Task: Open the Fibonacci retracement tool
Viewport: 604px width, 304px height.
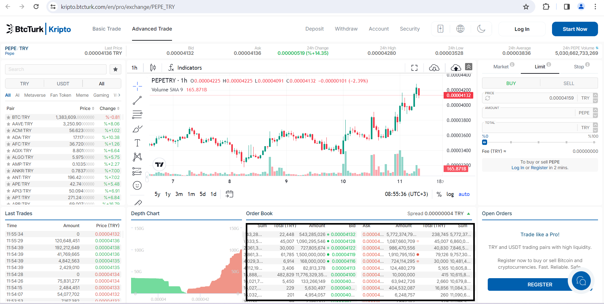Action: point(137,114)
